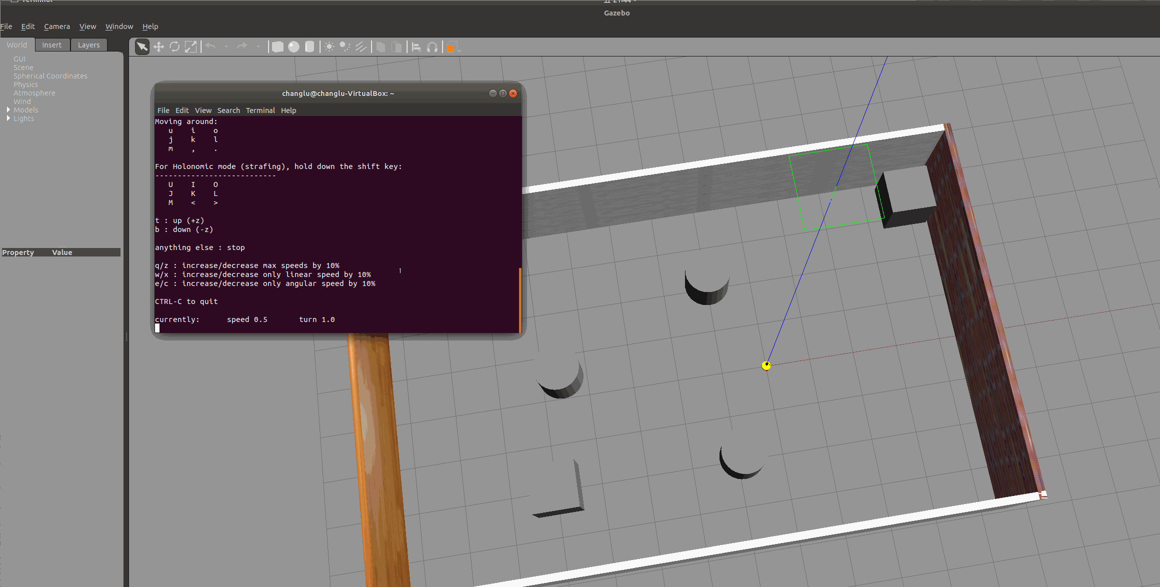Expand the Lights tree node

point(8,118)
